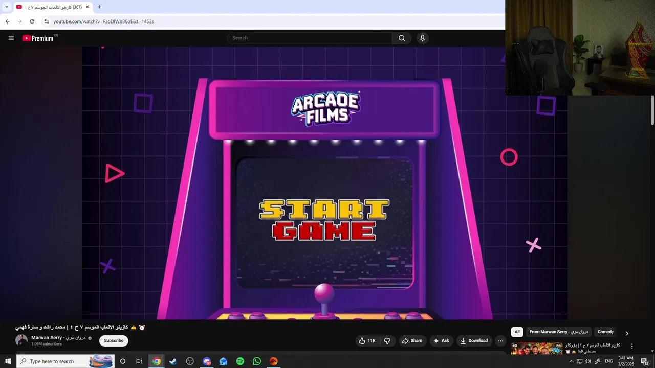The image size is (655, 368).
Task: Download the video
Action: [473, 341]
